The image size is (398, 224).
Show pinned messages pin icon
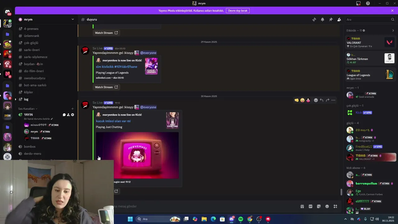[x=331, y=19]
